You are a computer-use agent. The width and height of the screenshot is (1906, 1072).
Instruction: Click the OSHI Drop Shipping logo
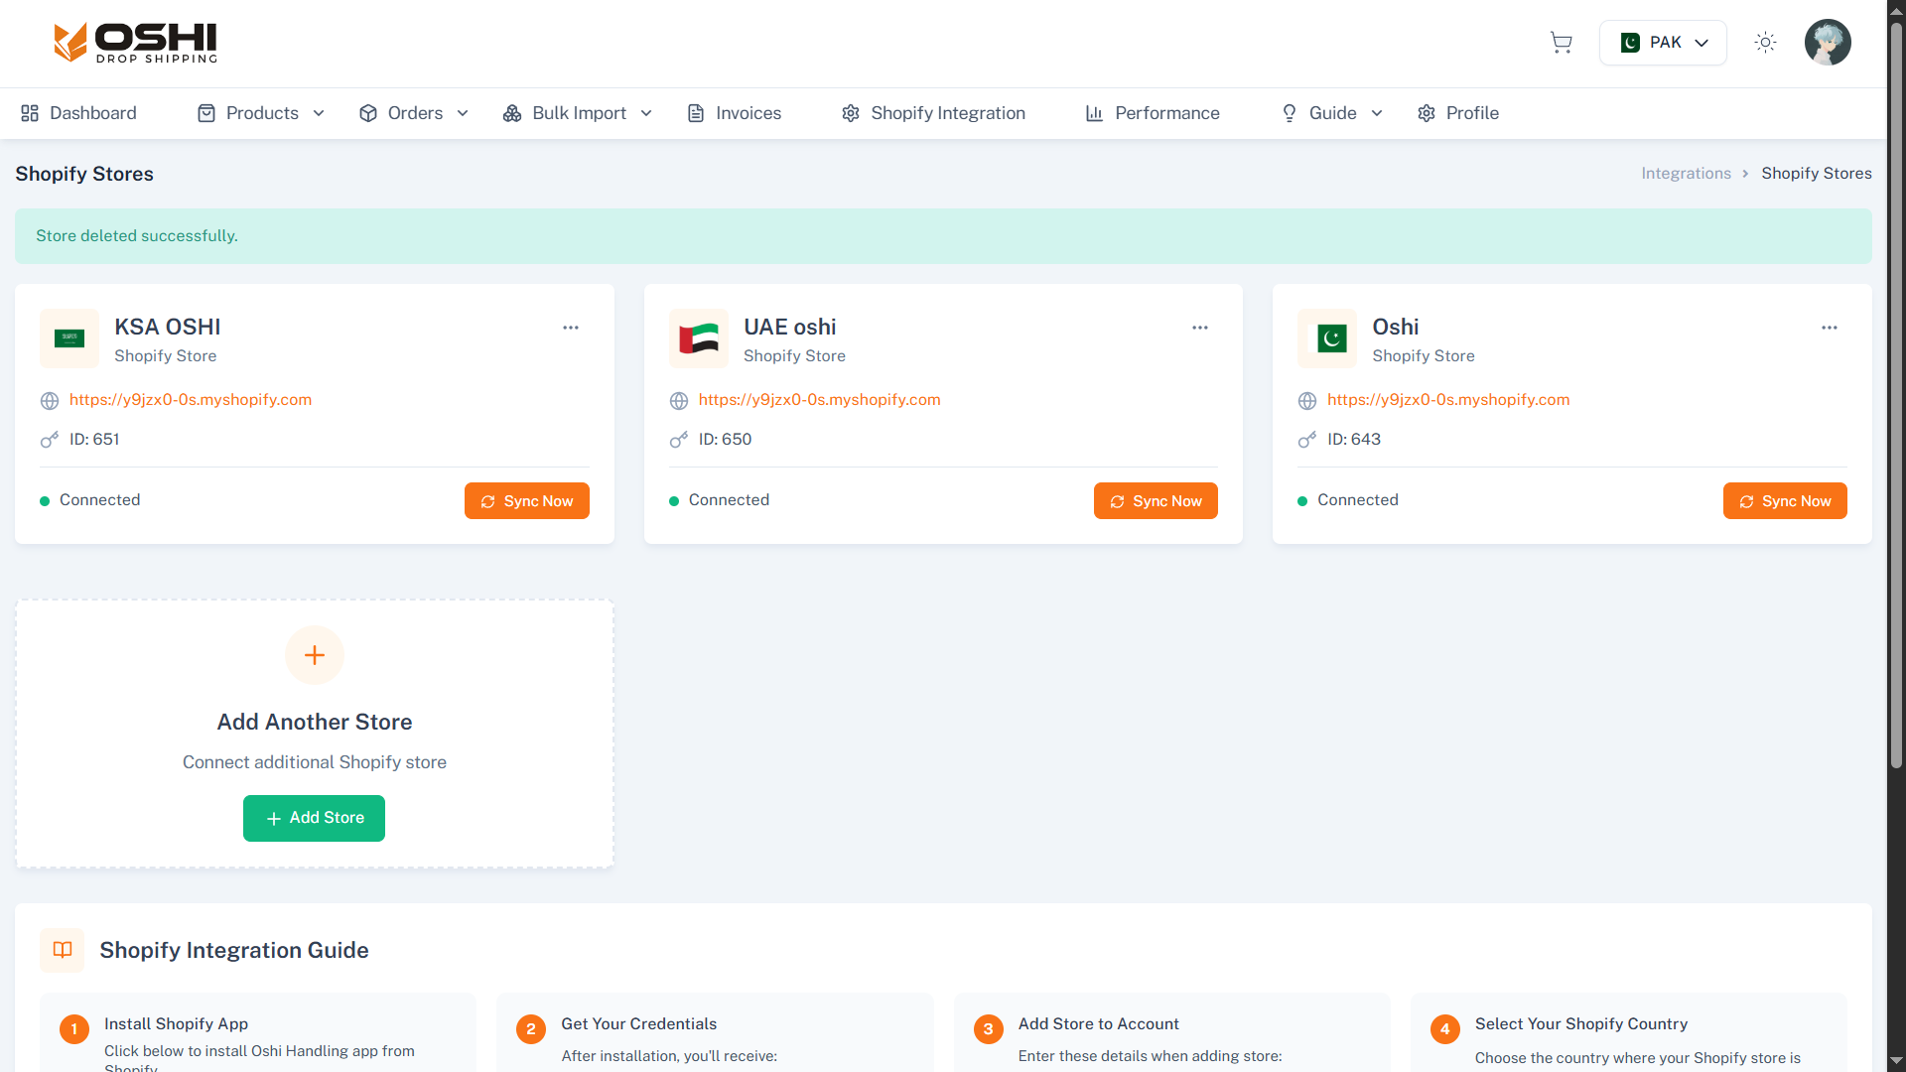pyautogui.click(x=135, y=43)
